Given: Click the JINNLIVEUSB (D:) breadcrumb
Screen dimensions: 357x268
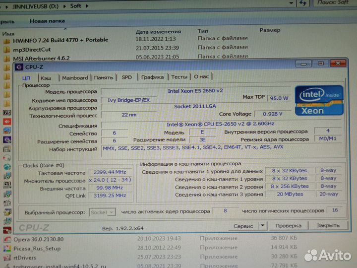Looking at the screenshot, I should [x=36, y=6].
